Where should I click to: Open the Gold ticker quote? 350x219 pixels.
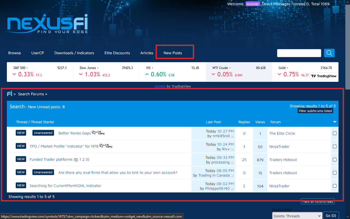(x=305, y=72)
